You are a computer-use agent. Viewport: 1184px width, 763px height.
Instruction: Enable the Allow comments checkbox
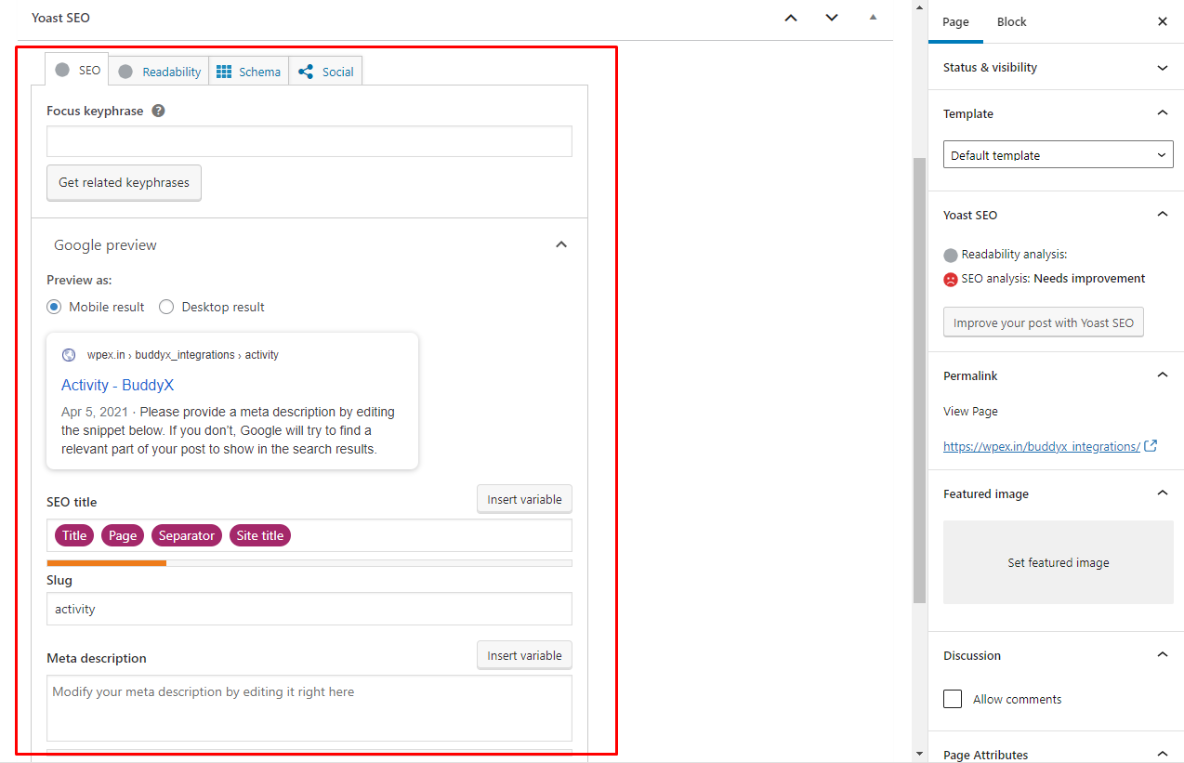[x=952, y=698]
